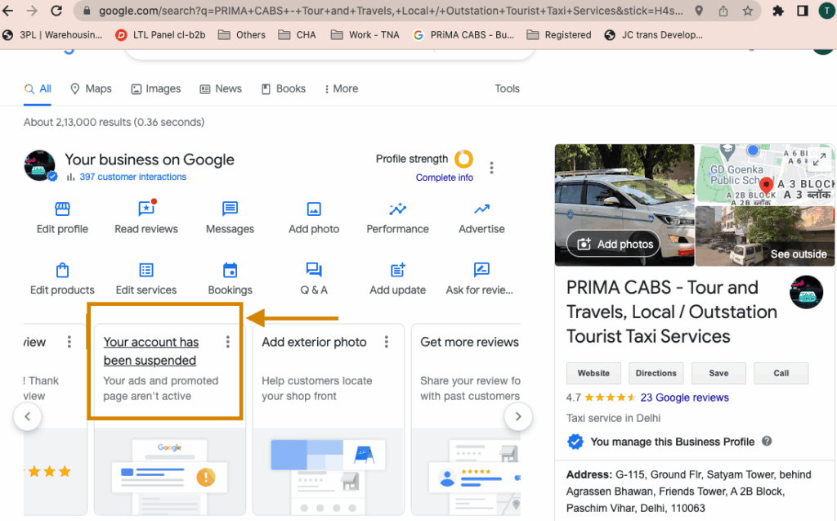Viewport: 837px width, 521px height.
Task: Open PRiMA CABS bookmark in bookmarks bar
Action: click(x=464, y=35)
